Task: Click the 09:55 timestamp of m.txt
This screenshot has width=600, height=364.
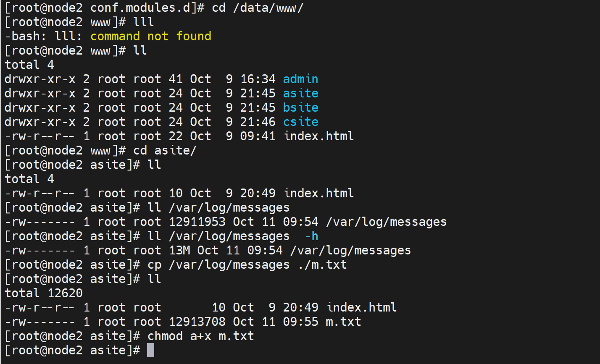Action: pyautogui.click(x=301, y=322)
